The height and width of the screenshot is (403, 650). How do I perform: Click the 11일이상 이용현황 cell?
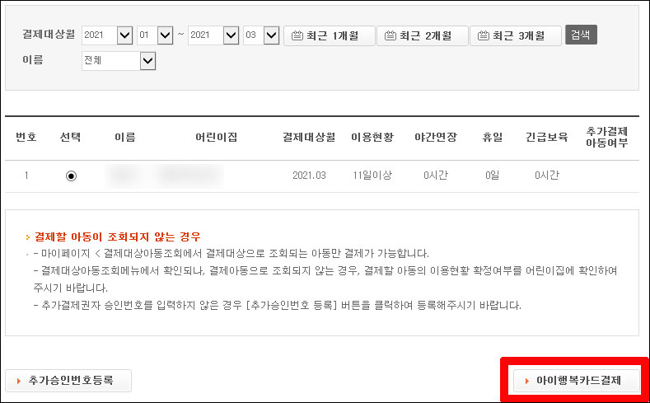372,176
